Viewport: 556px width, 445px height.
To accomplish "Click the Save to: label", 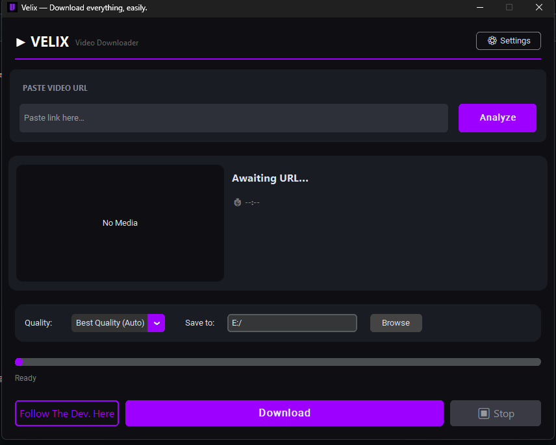I will (199, 323).
